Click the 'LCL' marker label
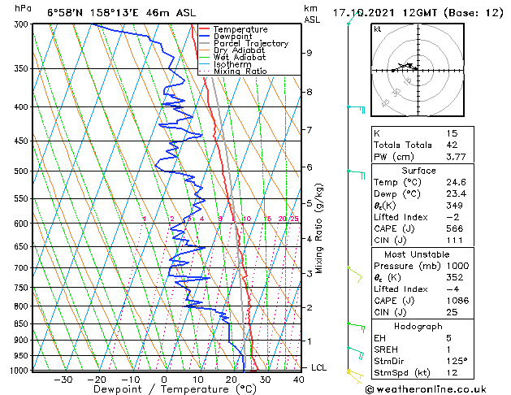 318,367
